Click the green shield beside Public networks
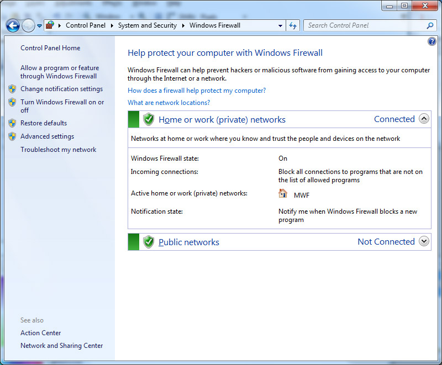442x365 pixels. [x=148, y=242]
